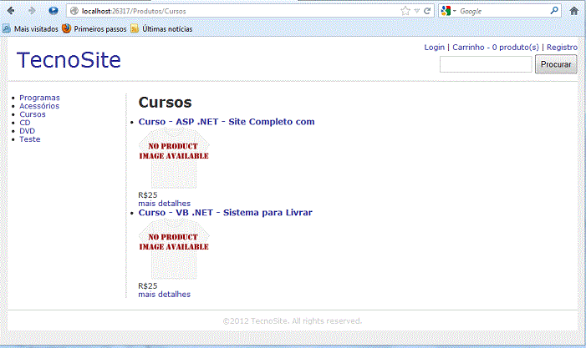Click VB .NET course product image
The image size is (586, 348).
click(174, 250)
